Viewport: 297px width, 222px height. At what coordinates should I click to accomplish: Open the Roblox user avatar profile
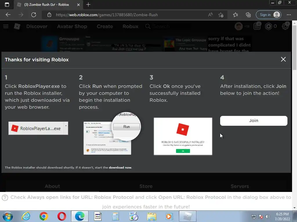[238, 26]
